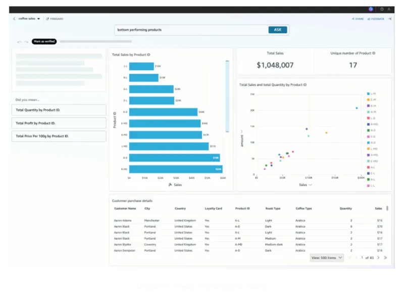Image resolution: width=404 pixels, height=304 pixels.
Task: Click the Aaron Dempster customer name cell
Action: tap(124, 250)
